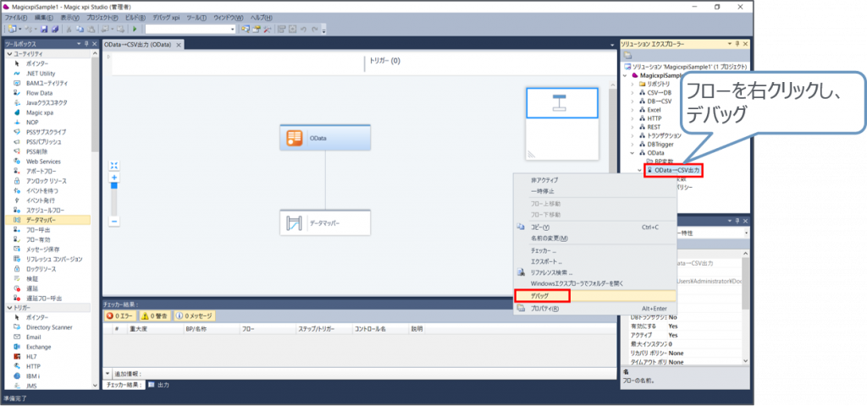The image size is (867, 406).
Task: Select the データマッパー step icon on canvas
Action: point(295,223)
